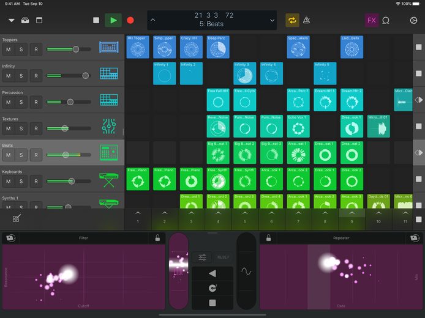Viewport: 425px width, 318px height.
Task: Activate the reverse triangle effect button
Action: [212, 273]
